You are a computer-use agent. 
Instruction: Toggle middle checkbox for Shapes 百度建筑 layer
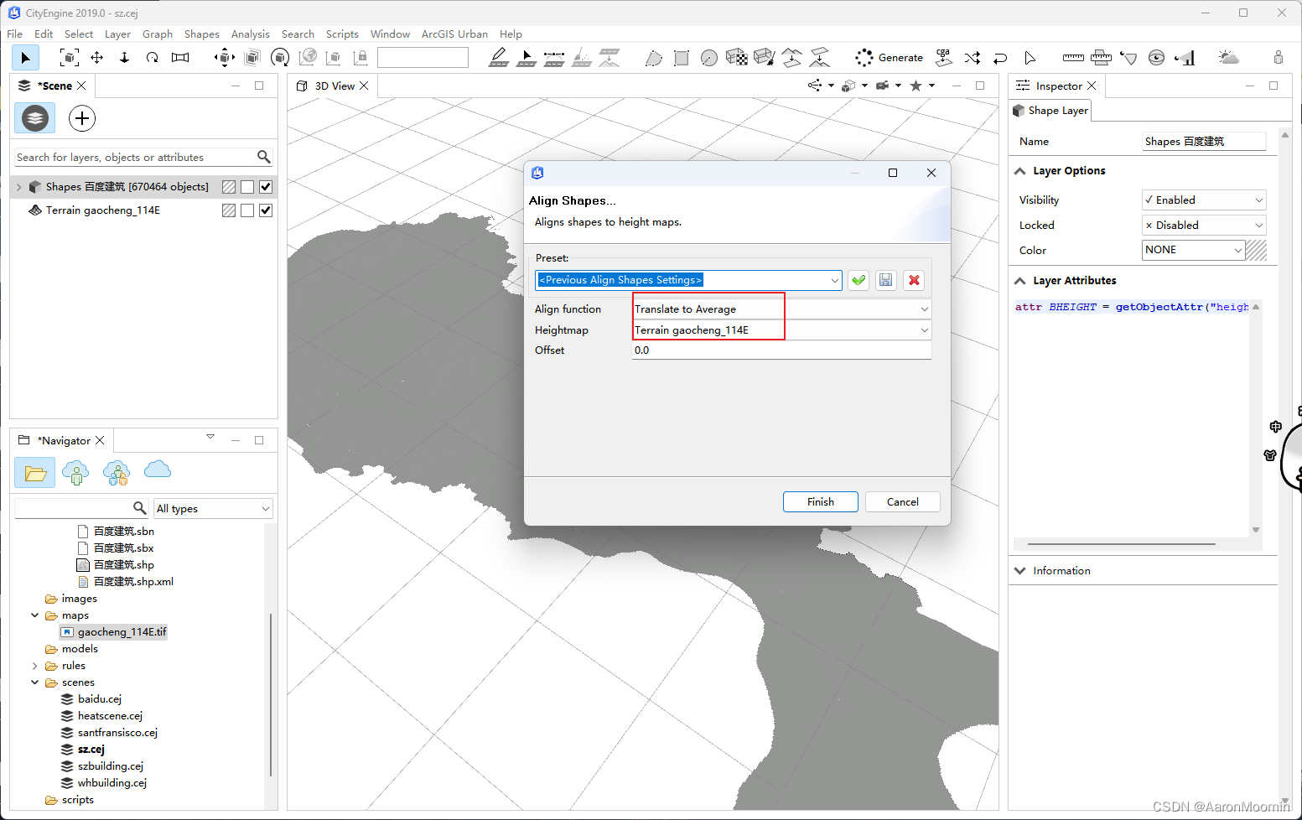tap(247, 187)
